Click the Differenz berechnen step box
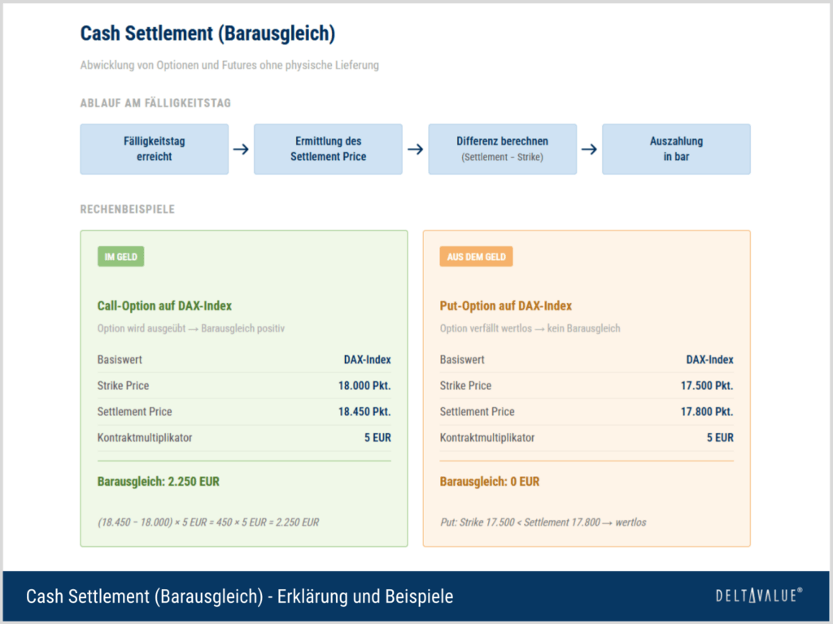833x624 pixels. [502, 149]
